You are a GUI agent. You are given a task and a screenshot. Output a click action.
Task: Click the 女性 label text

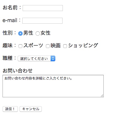[x=46, y=33]
